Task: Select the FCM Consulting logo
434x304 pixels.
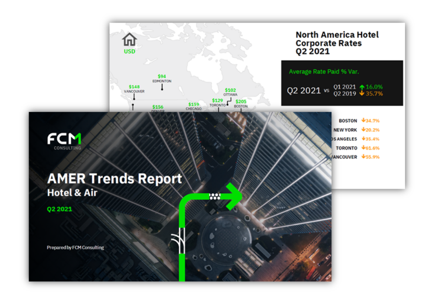Action: [x=64, y=141]
